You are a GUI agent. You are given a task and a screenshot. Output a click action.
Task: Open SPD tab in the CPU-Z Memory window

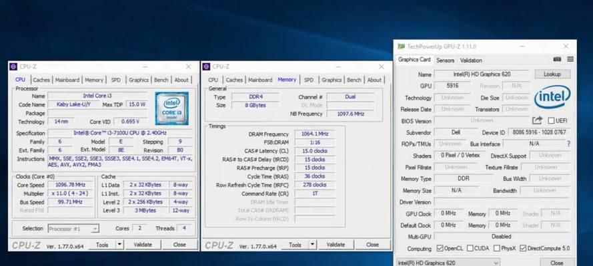click(309, 80)
